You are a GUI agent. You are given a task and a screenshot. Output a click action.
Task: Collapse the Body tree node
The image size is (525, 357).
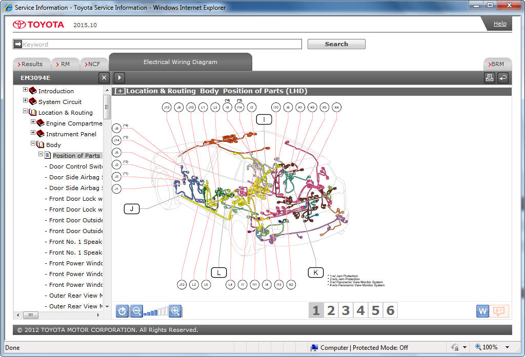(x=33, y=143)
